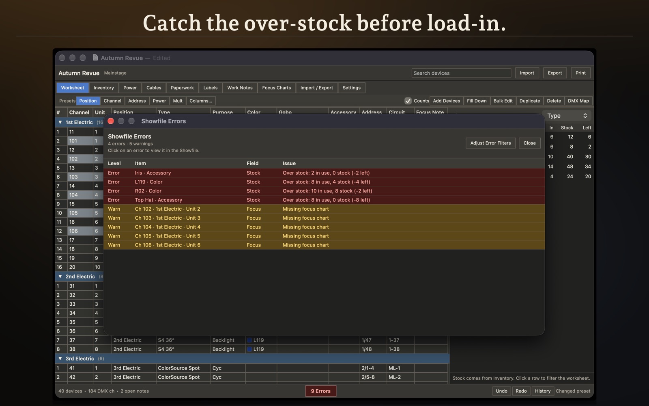Switch to the Cables tab
The width and height of the screenshot is (649, 406).
[x=154, y=88]
